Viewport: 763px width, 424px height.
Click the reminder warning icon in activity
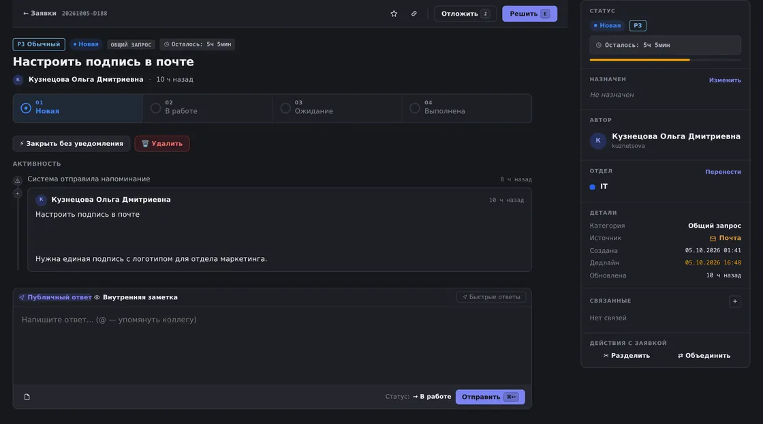18,180
